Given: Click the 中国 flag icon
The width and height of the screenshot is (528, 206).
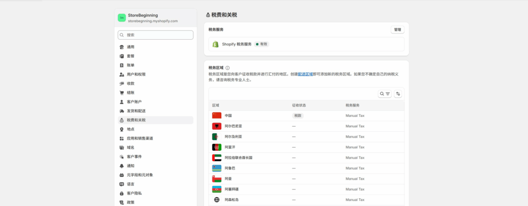Looking at the screenshot, I should click(217, 115).
